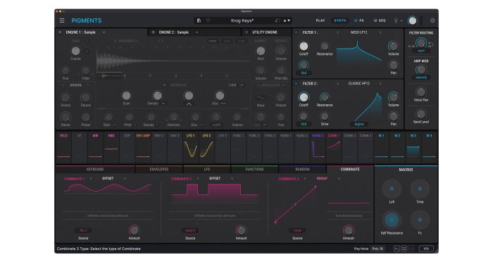Select the LFO 1 modulation slot
Image resolution: width=493 pixels, height=262 pixels.
coord(191,146)
